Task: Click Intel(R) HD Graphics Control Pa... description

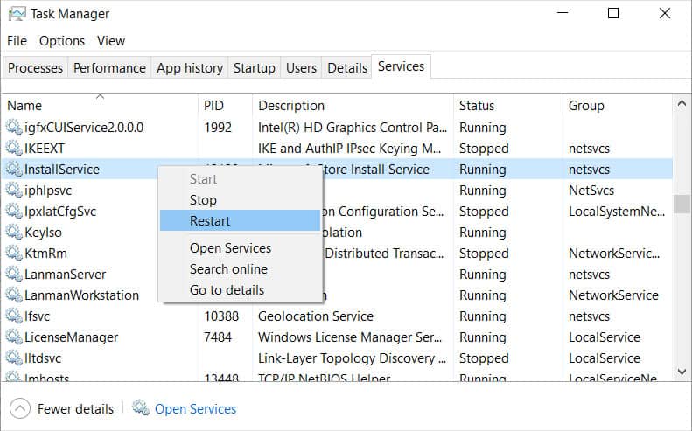Action: click(353, 128)
